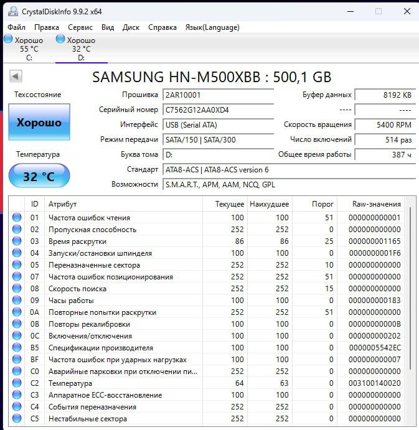
Task: Click status icon for attribute BF
Action: [x=17, y=359]
